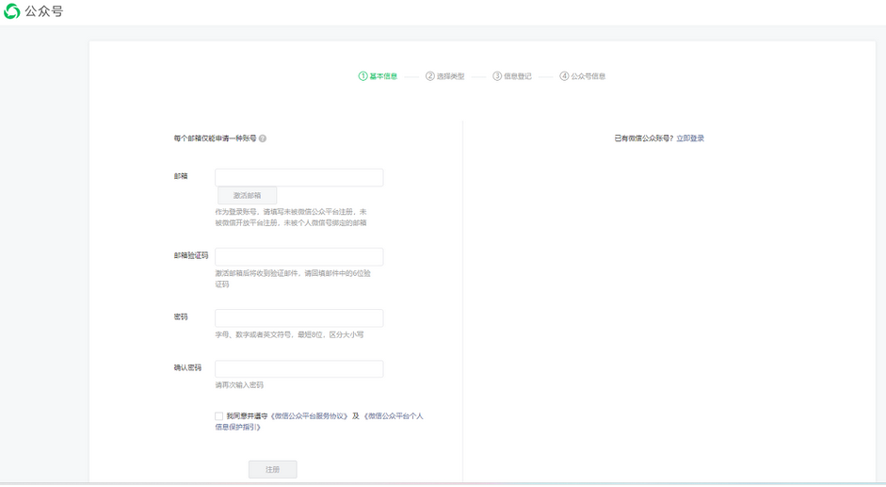Click step 1 基本信息 circle icon
The width and height of the screenshot is (886, 487).
[362, 76]
